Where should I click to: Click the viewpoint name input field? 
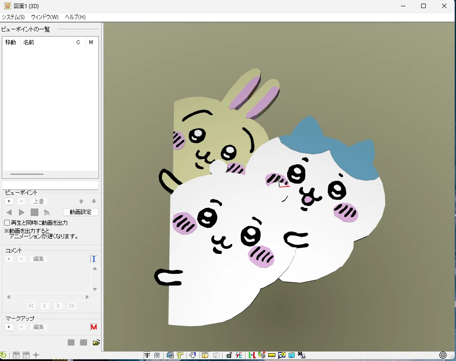[x=50, y=185]
